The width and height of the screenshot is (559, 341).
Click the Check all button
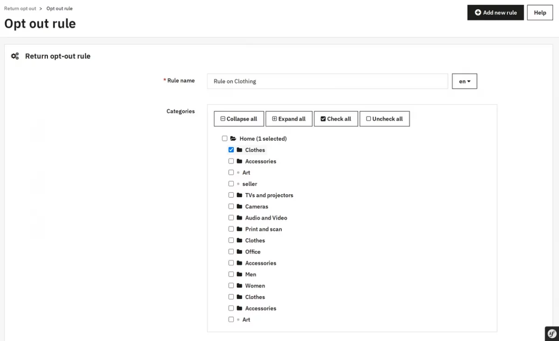(x=336, y=119)
